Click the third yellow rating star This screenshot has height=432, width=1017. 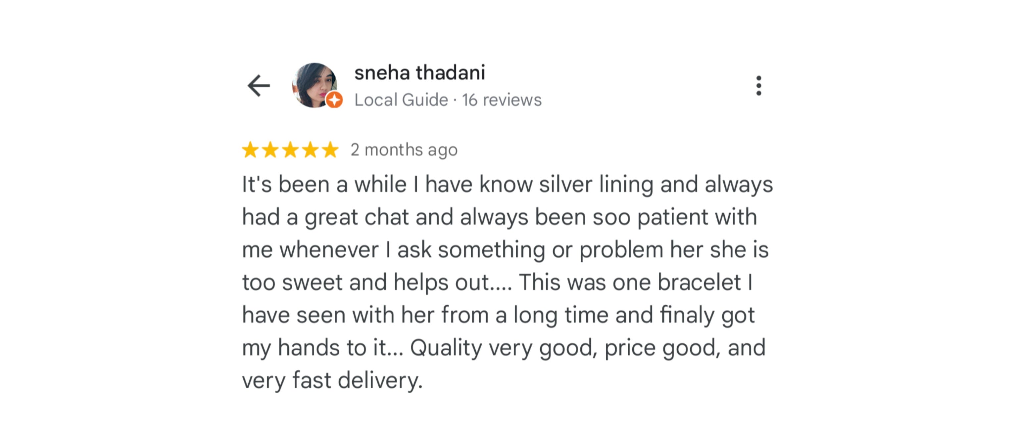[291, 150]
